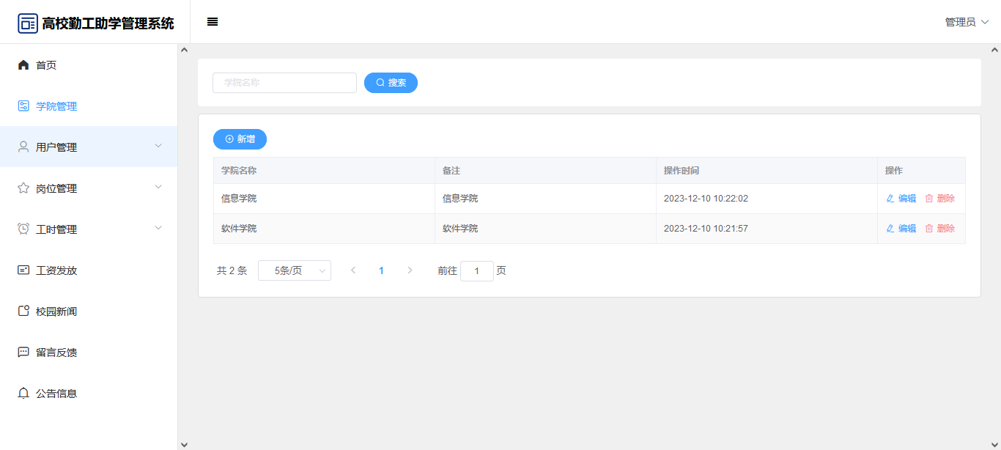This screenshot has width=1001, height=450.
Task: Focus the 学院名称 search field
Action: pos(284,83)
